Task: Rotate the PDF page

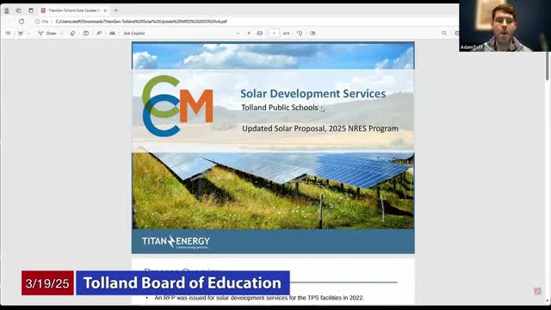Action: click(x=300, y=33)
